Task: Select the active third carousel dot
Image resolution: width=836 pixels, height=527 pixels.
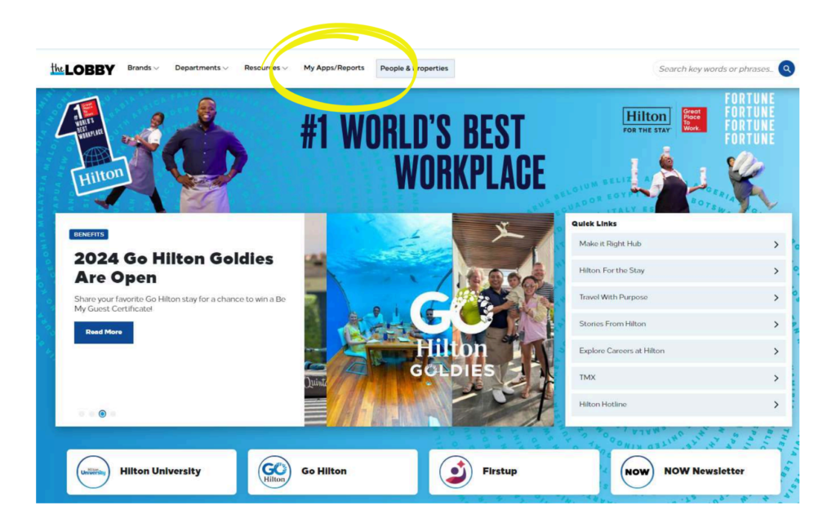Action: [x=102, y=414]
